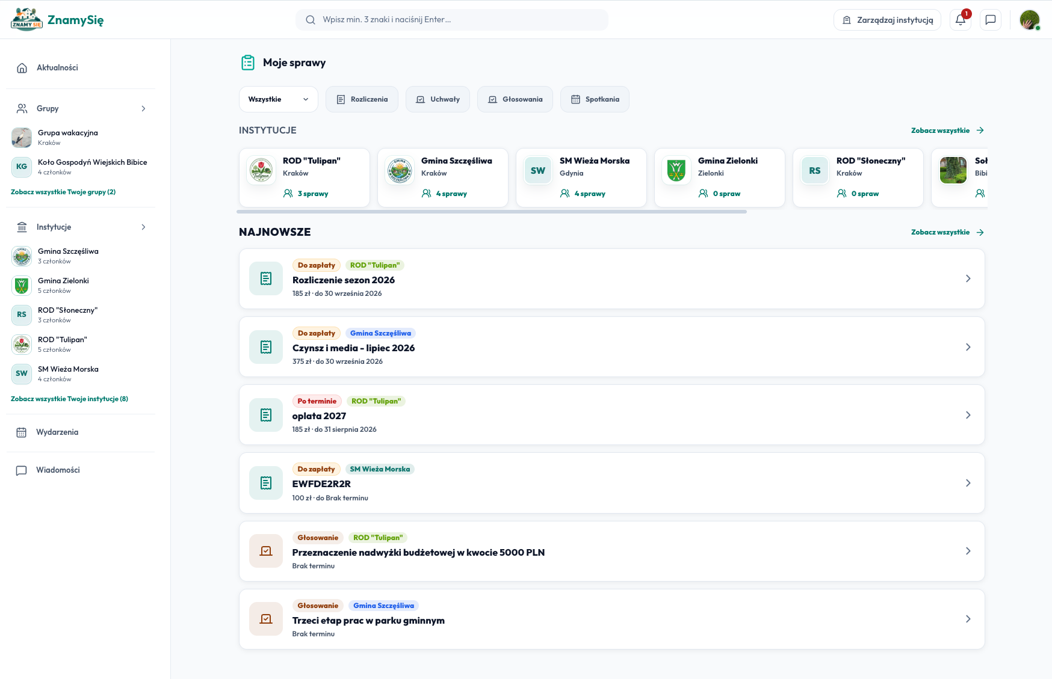The image size is (1052, 679).
Task: Open the Przeznaczenie nadwyżki row chevron
Action: [968, 551]
